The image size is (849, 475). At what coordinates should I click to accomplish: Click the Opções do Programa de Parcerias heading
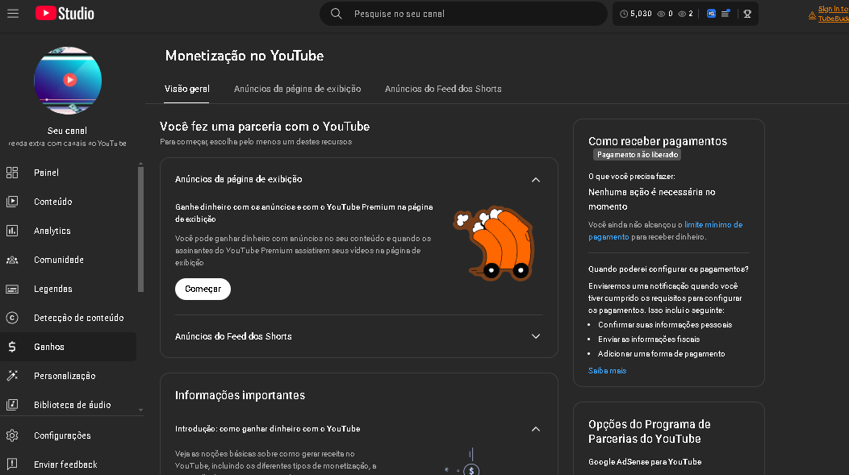649,431
